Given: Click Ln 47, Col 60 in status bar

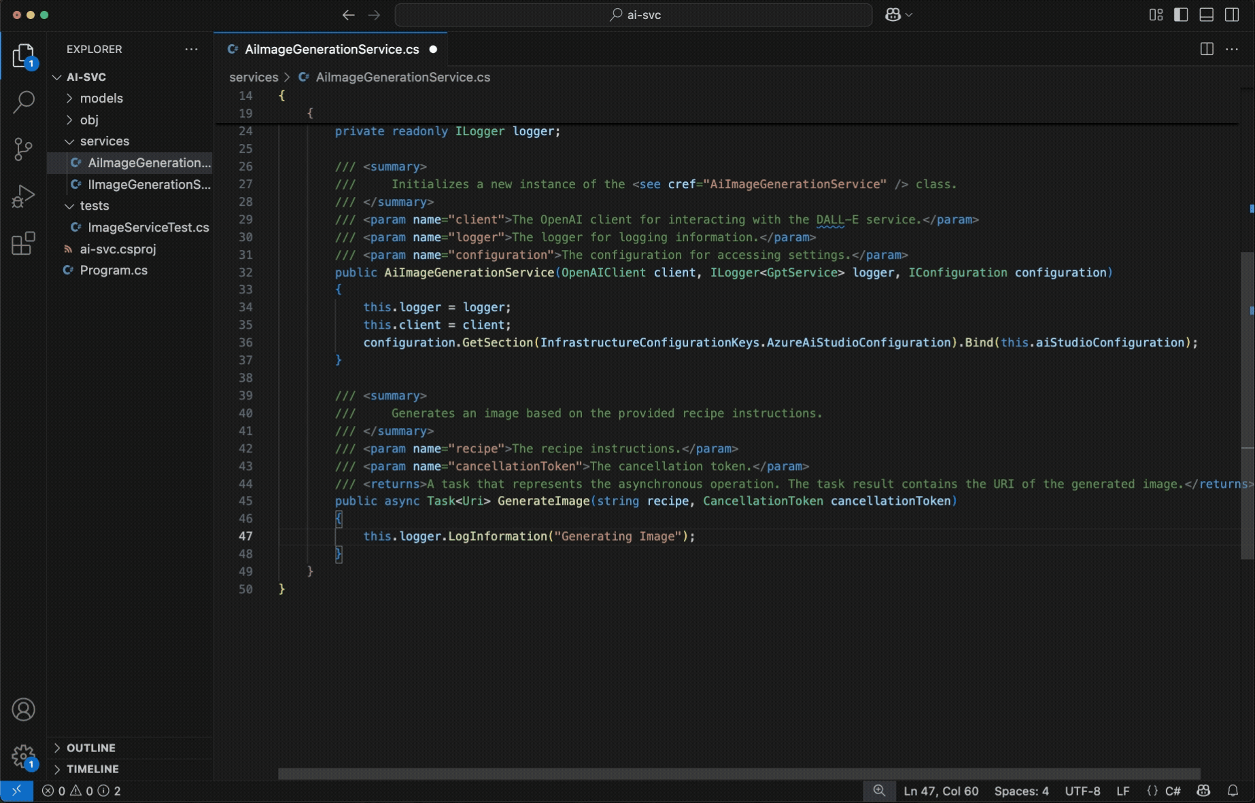Looking at the screenshot, I should pos(941,791).
